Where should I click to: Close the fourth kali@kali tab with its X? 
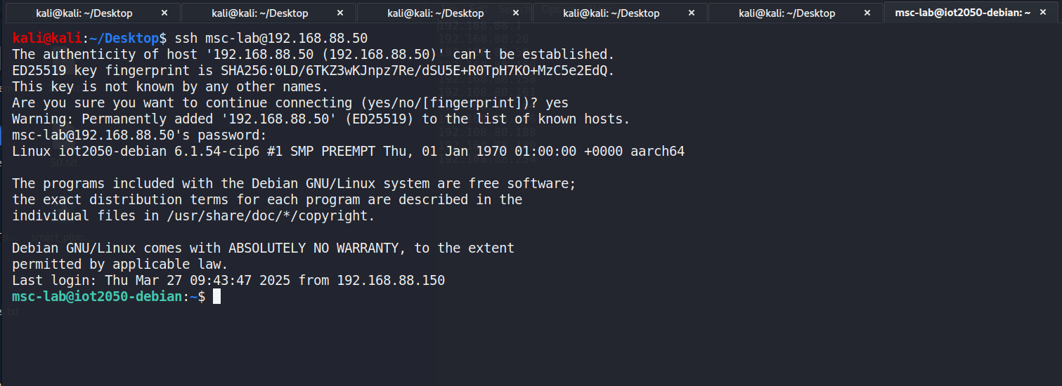692,13
